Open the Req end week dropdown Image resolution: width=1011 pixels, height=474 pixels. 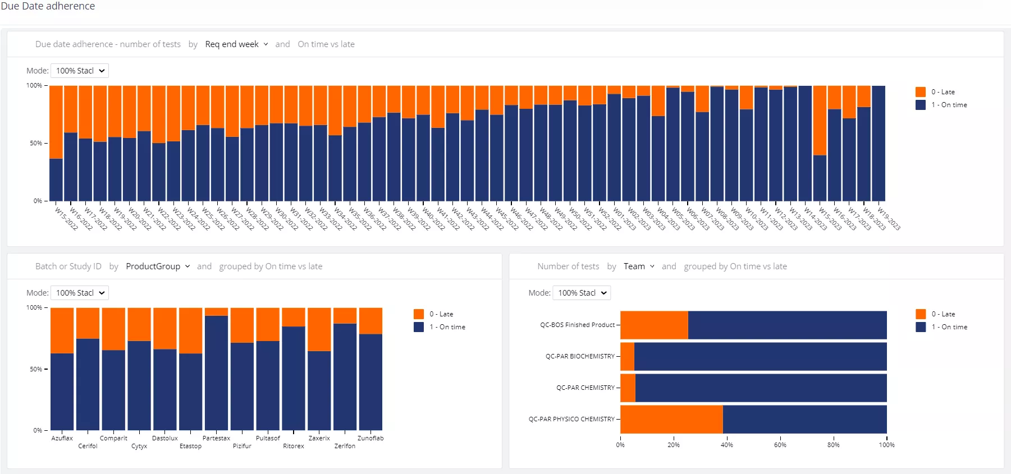point(236,44)
